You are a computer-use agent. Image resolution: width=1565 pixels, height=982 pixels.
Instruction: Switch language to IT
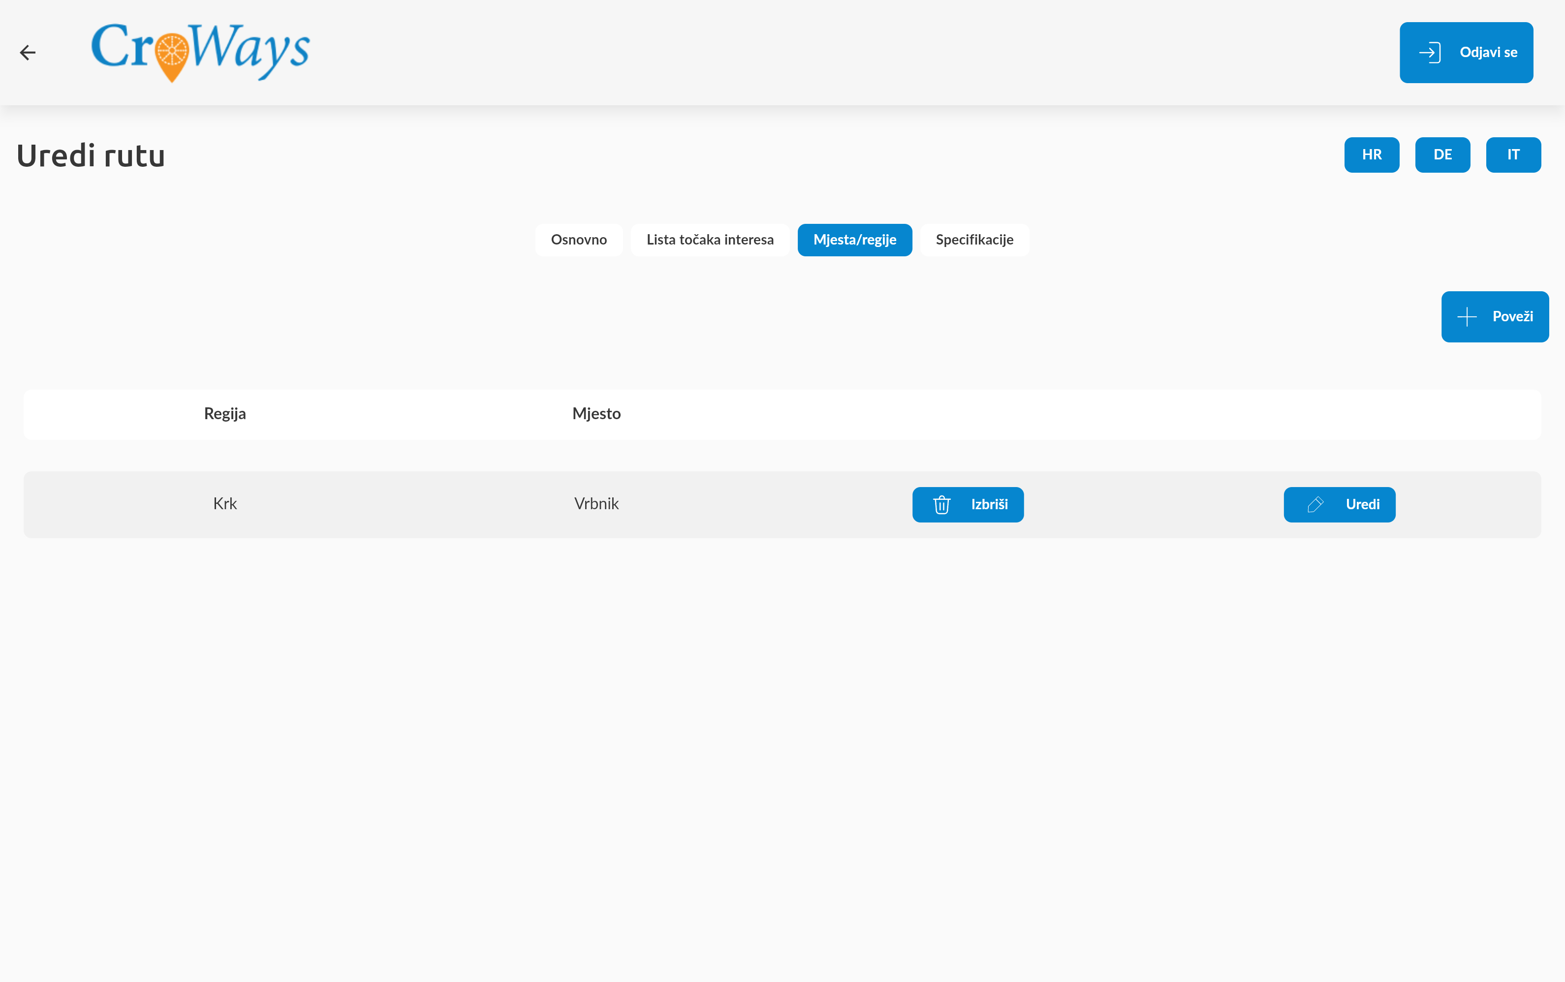[x=1513, y=154]
